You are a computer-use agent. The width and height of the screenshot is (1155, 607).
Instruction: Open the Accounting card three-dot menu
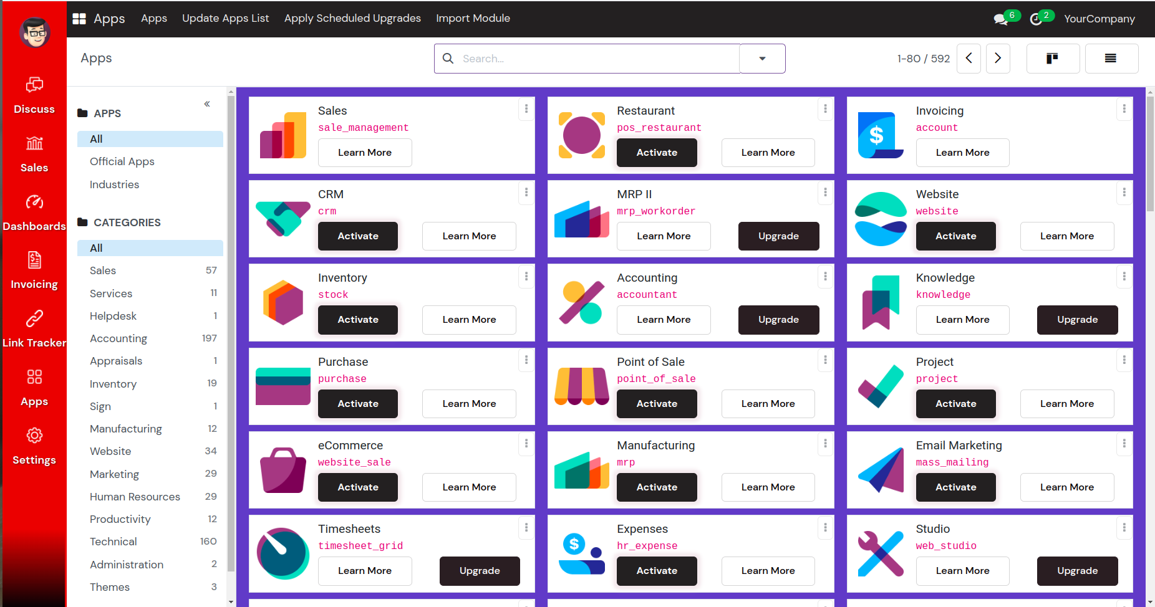[x=825, y=275]
